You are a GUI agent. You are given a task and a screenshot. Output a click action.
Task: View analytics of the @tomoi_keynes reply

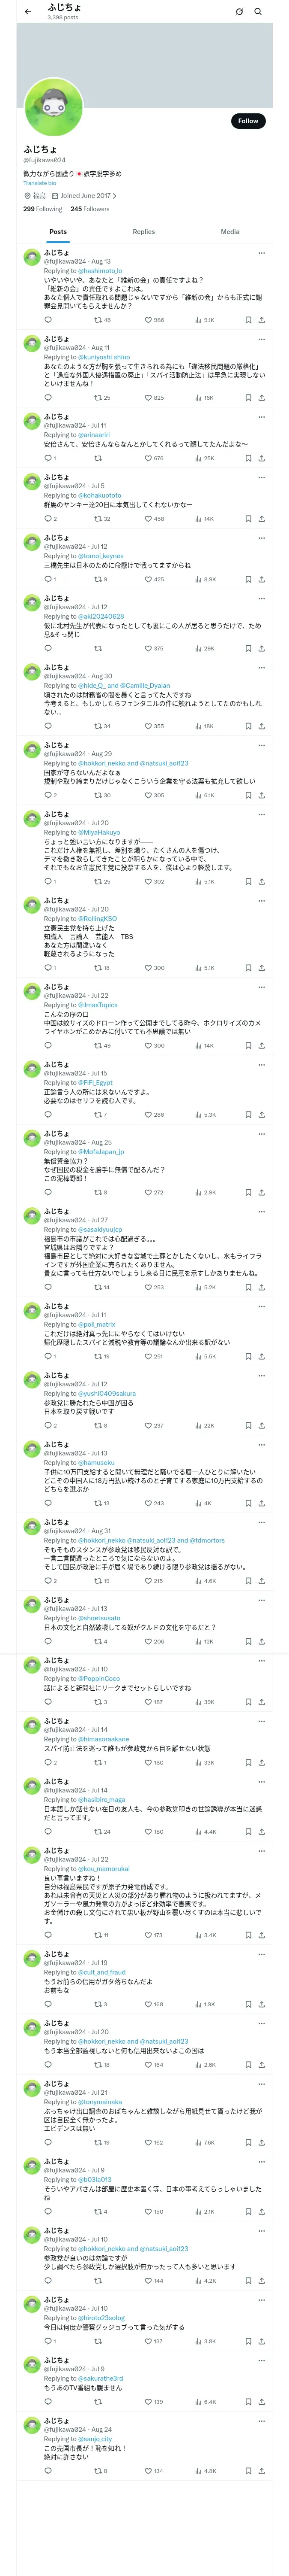point(205,579)
